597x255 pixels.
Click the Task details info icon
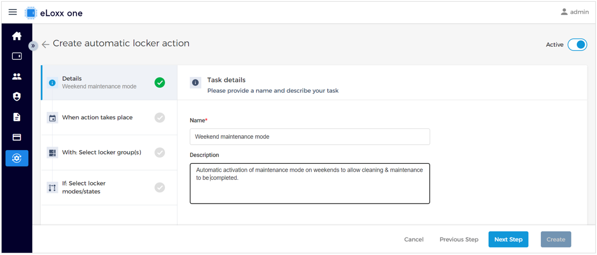[195, 83]
